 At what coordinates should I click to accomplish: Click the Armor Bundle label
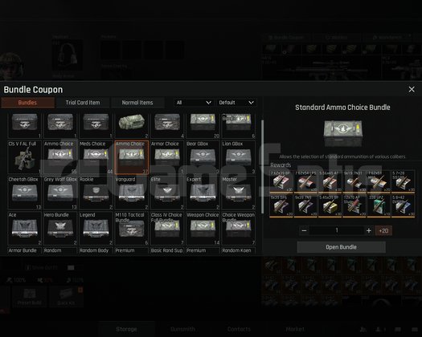click(23, 250)
